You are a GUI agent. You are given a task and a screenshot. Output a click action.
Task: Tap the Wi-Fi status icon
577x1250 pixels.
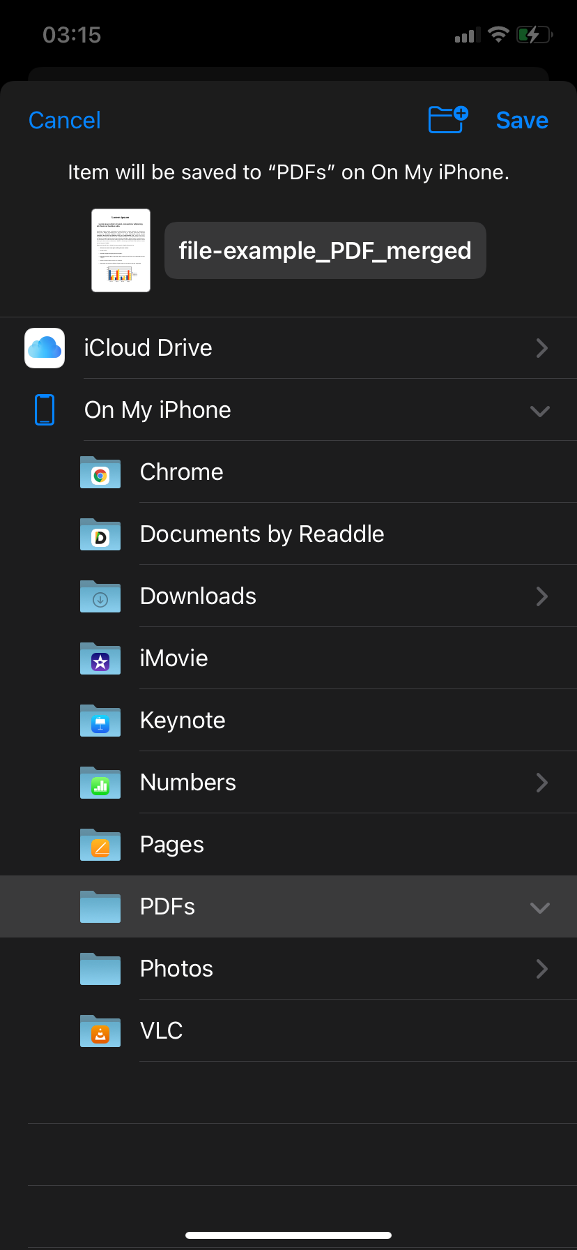[x=498, y=34]
